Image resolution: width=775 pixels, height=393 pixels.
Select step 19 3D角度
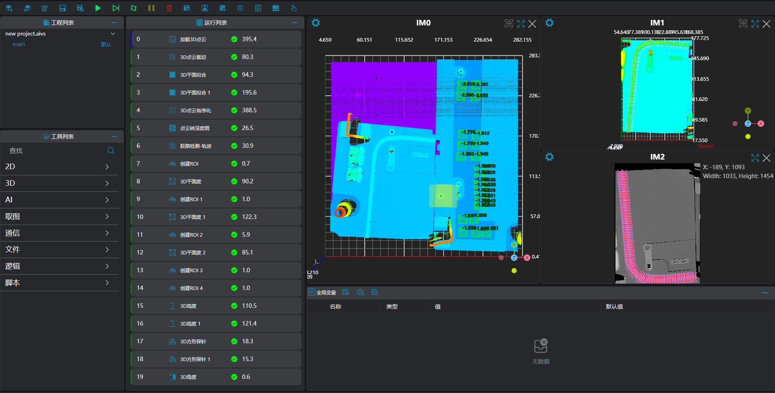click(x=216, y=377)
